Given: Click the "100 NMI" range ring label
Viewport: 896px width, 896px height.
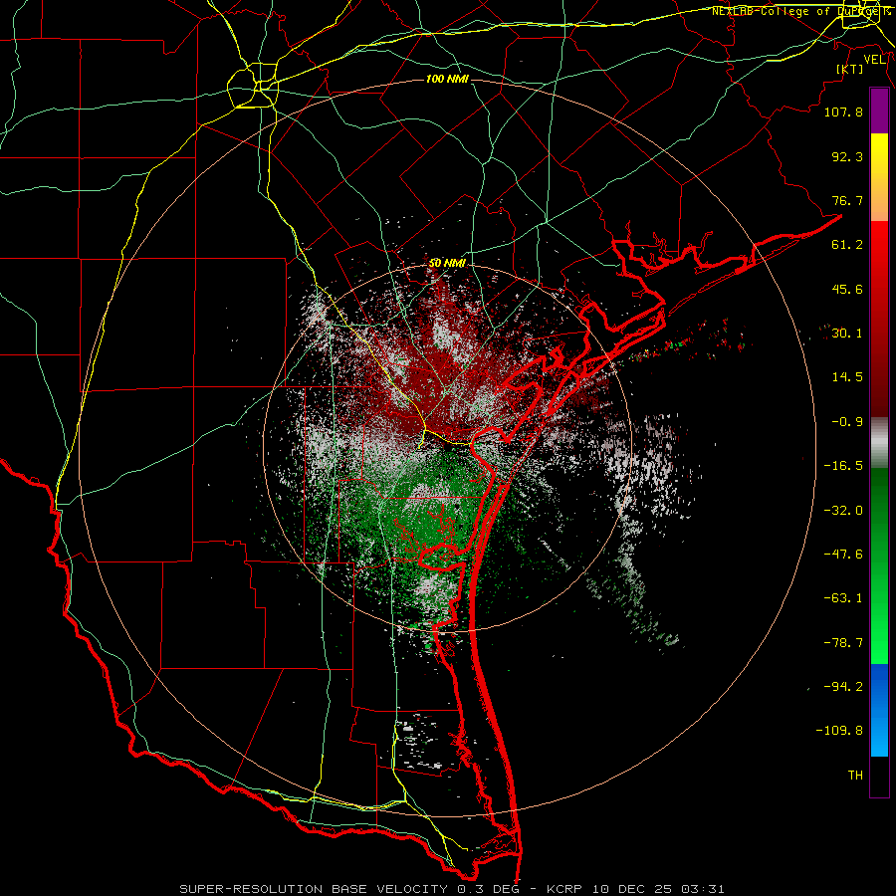Looking at the screenshot, I should point(447,79).
